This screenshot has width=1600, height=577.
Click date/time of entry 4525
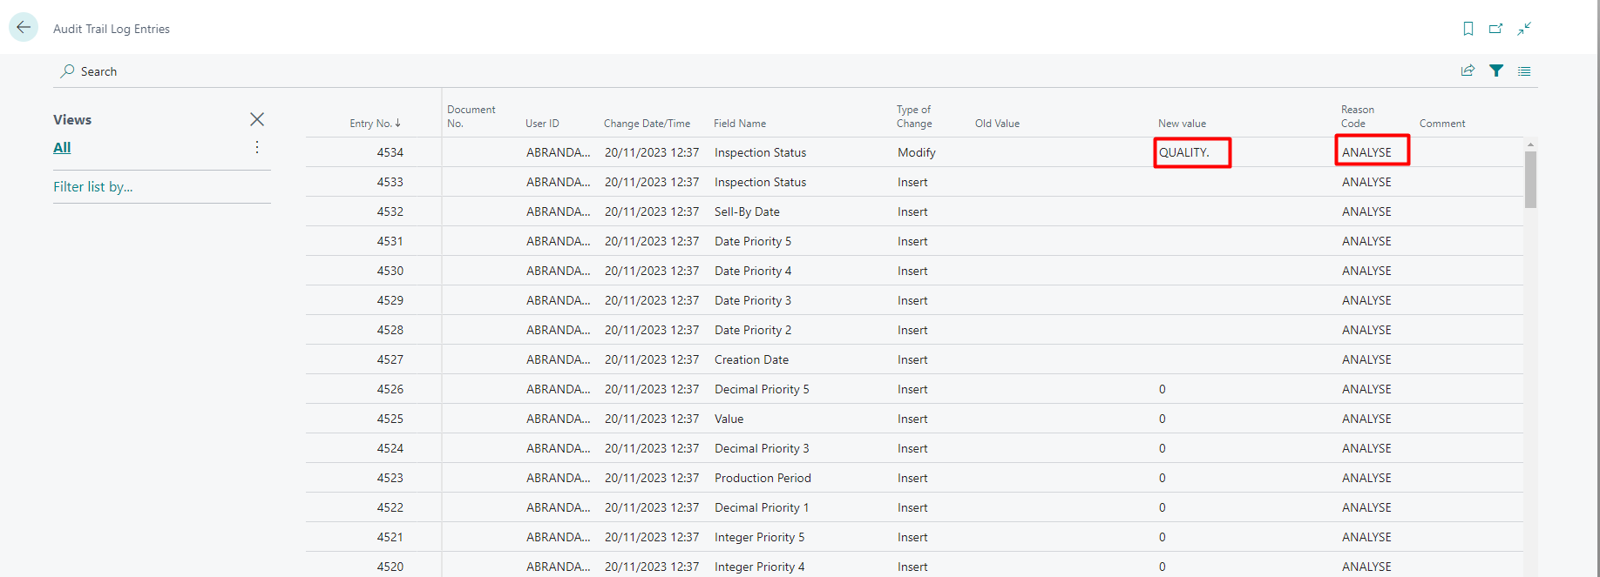[652, 419]
